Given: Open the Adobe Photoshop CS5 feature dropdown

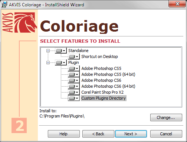Looking at the screenshot, I should 74,68.
